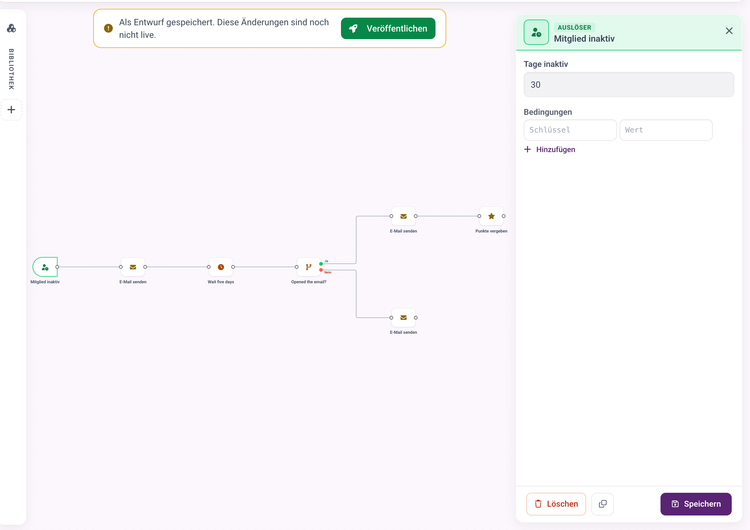Click the green Ja output port
This screenshot has height=530, width=750.
(321, 263)
